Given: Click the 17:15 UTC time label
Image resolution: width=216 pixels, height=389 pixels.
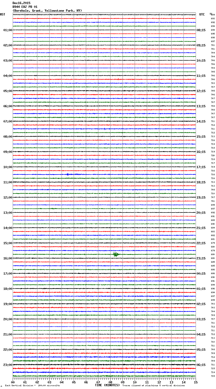Looking at the screenshot, I should [201, 167].
